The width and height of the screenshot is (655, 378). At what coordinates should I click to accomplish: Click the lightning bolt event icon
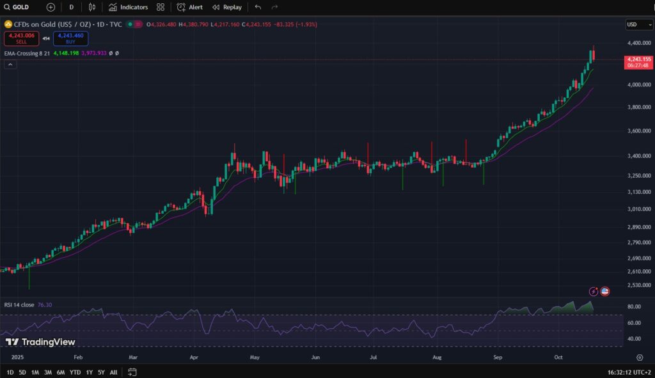[x=594, y=291]
